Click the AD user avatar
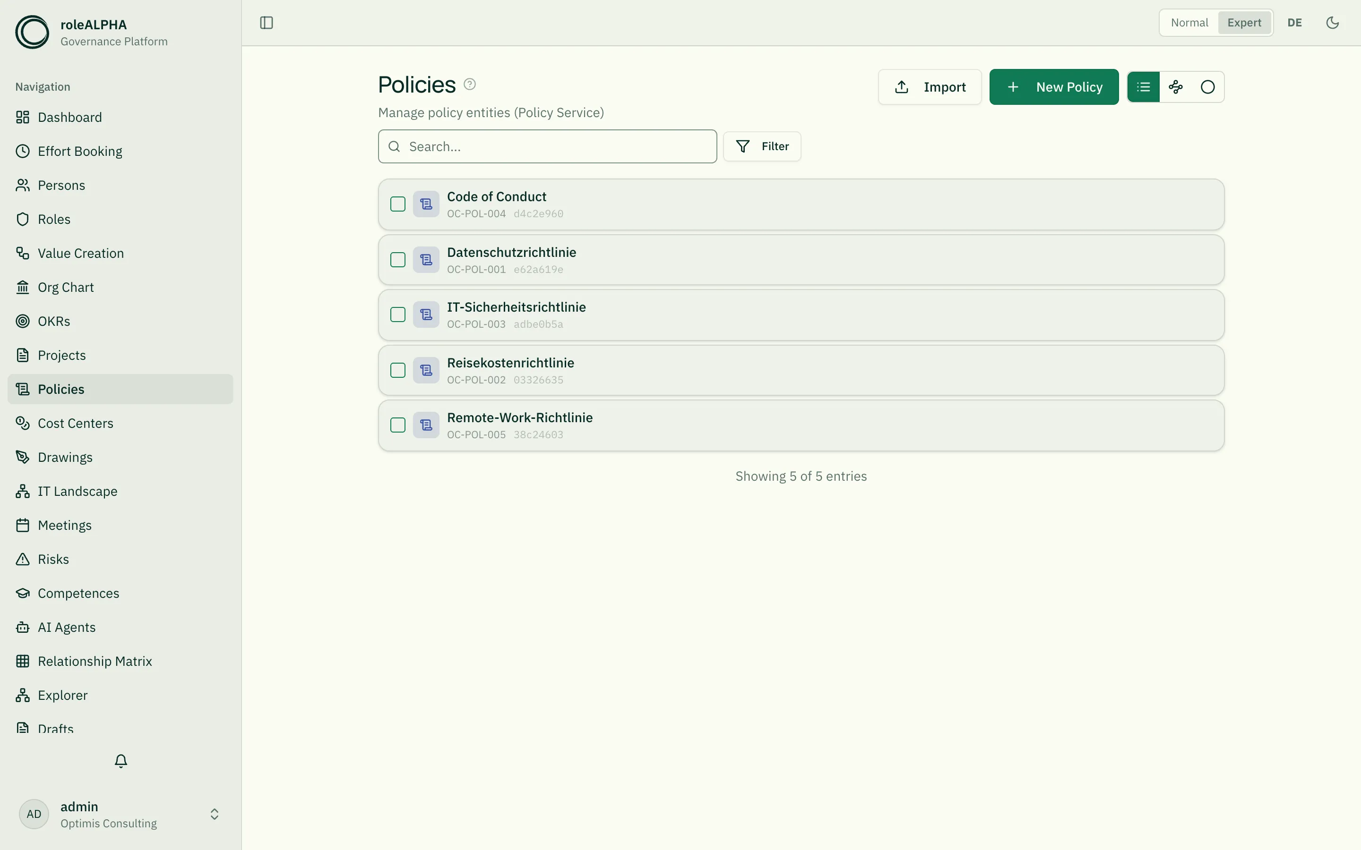The image size is (1361, 850). click(34, 814)
